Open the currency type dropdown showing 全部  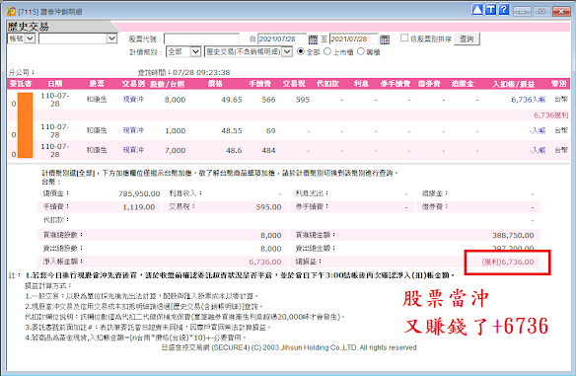183,52
